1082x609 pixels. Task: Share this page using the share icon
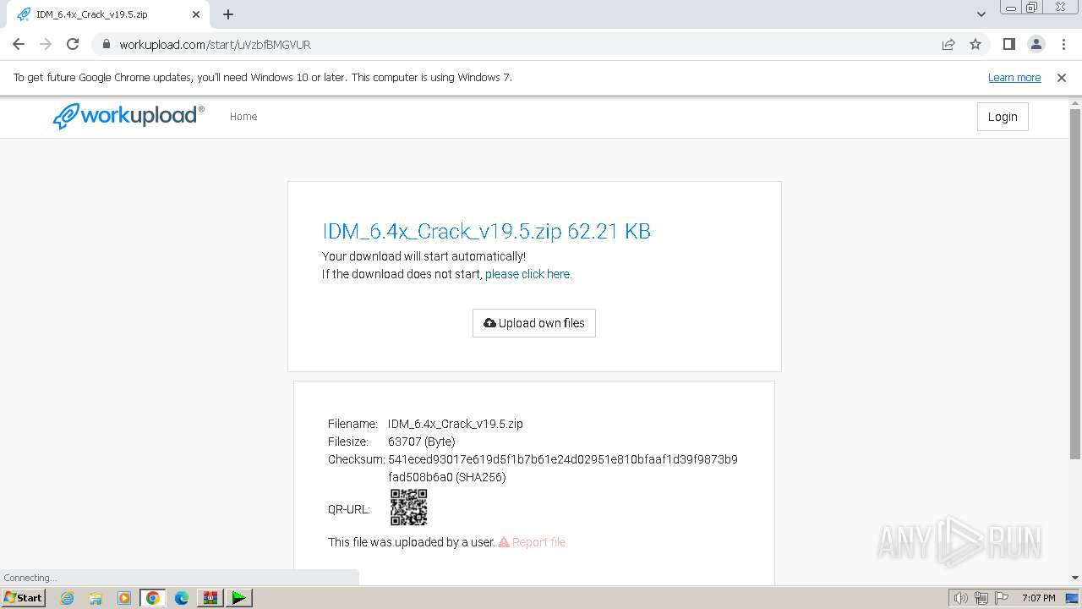(x=948, y=44)
